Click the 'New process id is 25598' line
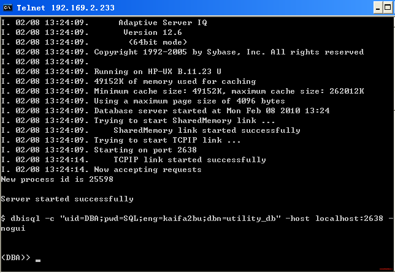 [x=57, y=179]
